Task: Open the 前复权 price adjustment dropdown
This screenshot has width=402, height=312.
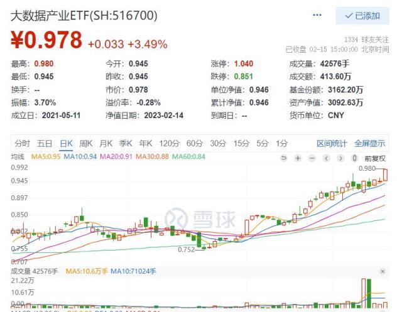Action: pyautogui.click(x=375, y=159)
